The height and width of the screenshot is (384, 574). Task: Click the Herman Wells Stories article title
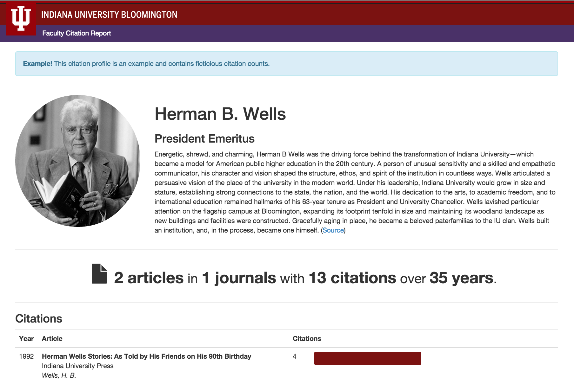click(x=146, y=356)
